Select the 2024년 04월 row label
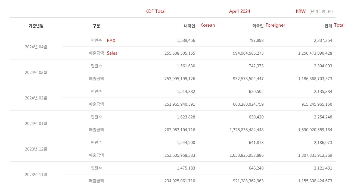This screenshot has height=188, width=354. (36, 47)
